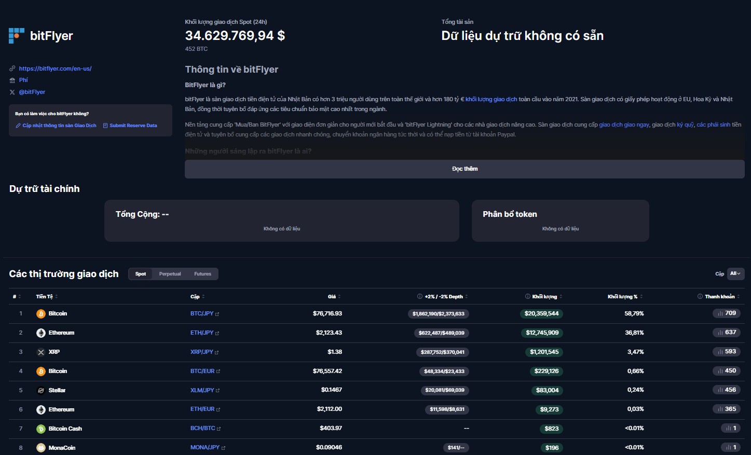751x455 pixels.
Task: Click the bitFlyer logo icon
Action: coord(17,36)
